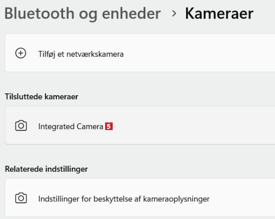Click the Relaterede indstillinger section heading
This screenshot has width=275, height=219.
46,169
